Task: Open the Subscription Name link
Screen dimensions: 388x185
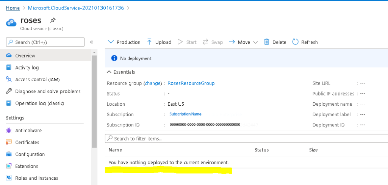Action: (x=185, y=114)
